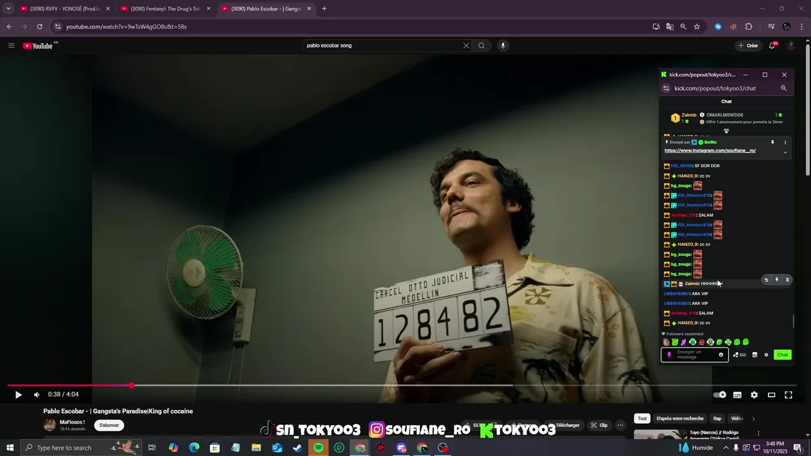Screen dimensions: 811x456
Task: Clear the YouTube search box
Action: [466, 46]
